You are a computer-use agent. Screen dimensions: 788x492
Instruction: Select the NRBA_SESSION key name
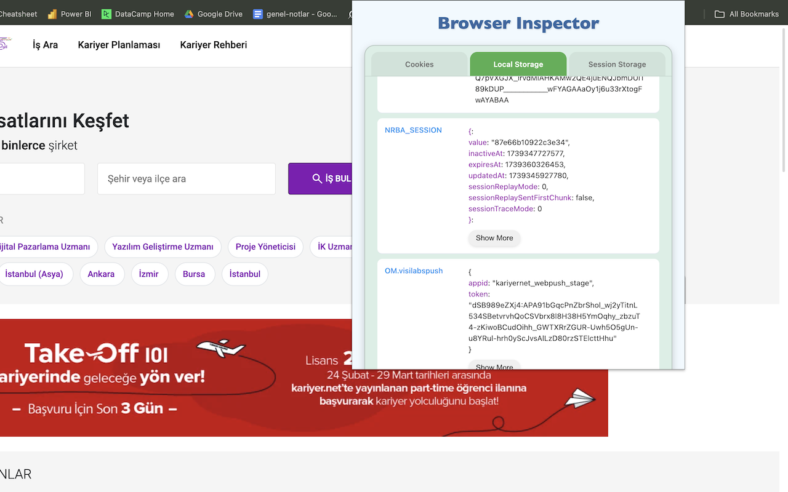click(413, 130)
